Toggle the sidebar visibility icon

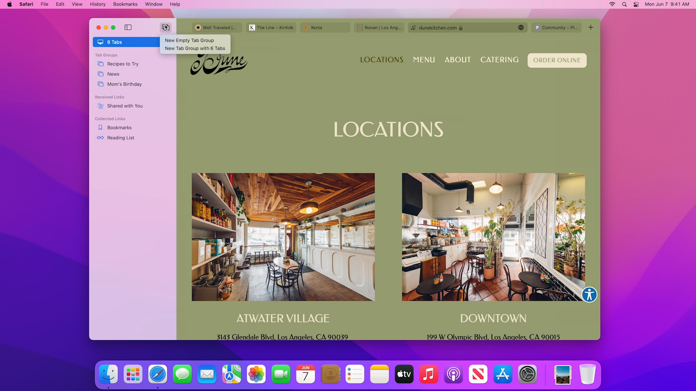pyautogui.click(x=128, y=27)
